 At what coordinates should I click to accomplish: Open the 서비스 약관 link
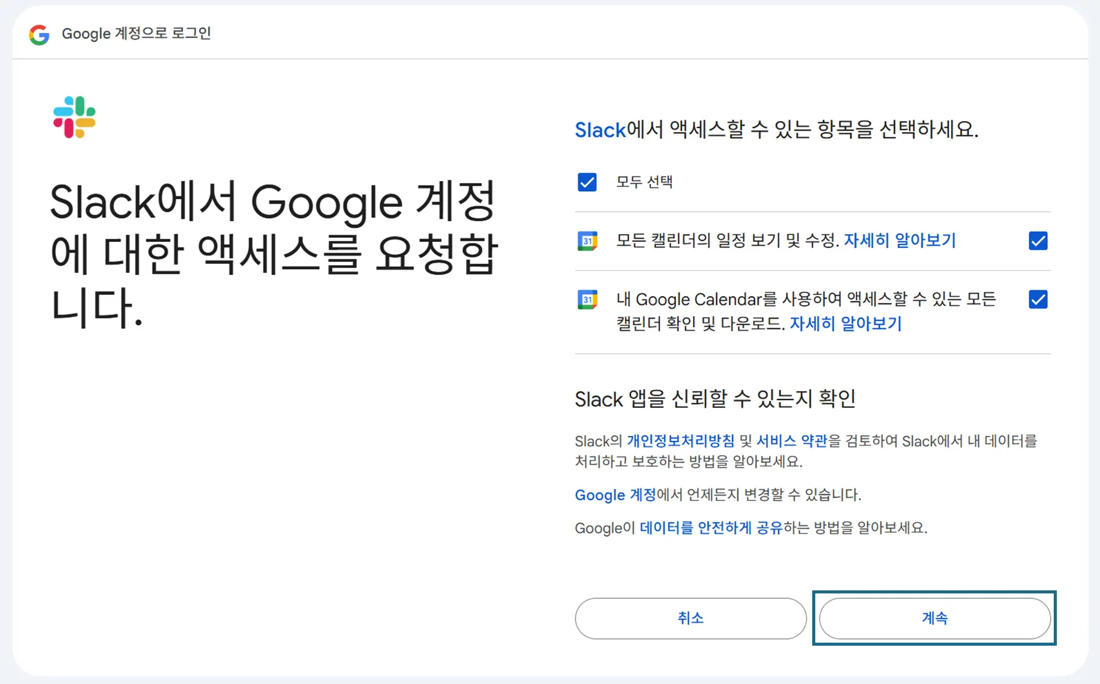point(792,441)
